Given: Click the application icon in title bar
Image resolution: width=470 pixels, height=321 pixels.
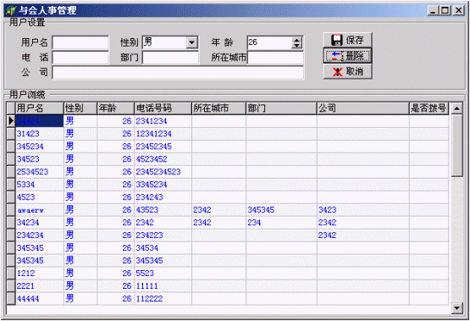Looking at the screenshot, I should click(11, 10).
